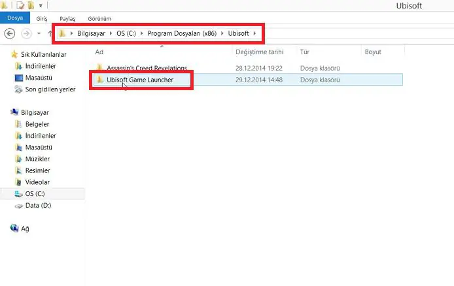Viewport: 454px width, 286px height.
Task: Click Dosya klasörü type of Assassin's Creed row
Action: click(320, 68)
